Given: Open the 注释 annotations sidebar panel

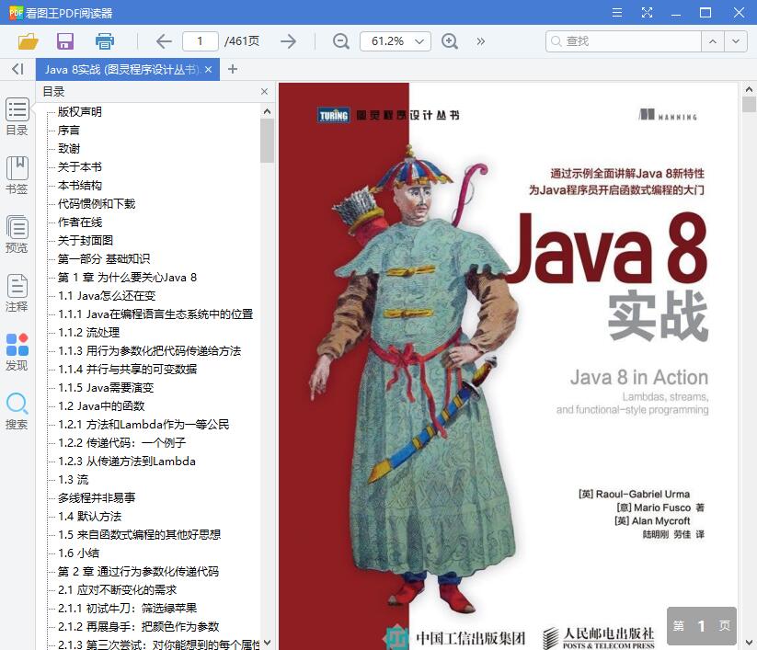Looking at the screenshot, I should pos(17,293).
